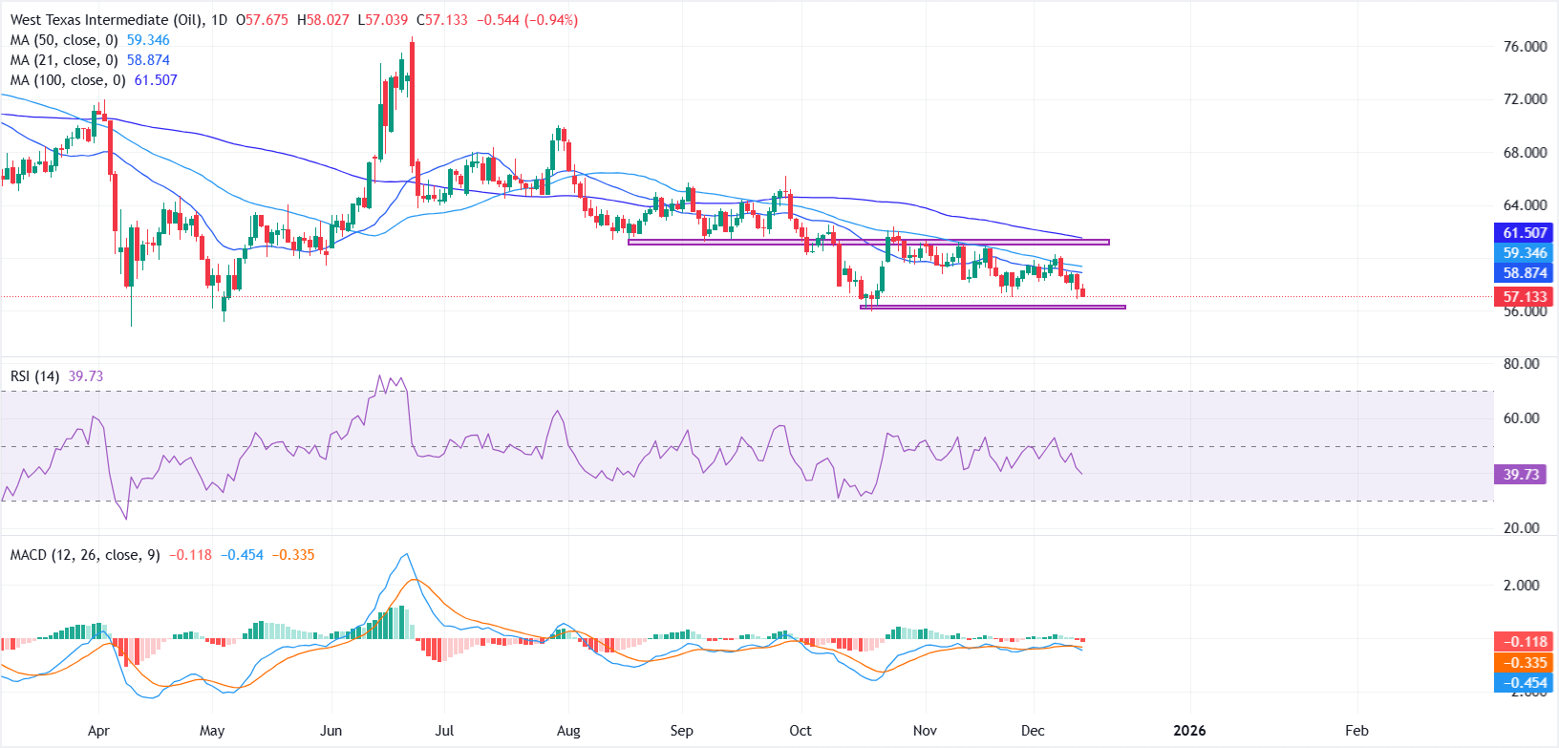Click the purple 39.73 RSI value label
The height and width of the screenshot is (748, 1559).
[1520, 475]
